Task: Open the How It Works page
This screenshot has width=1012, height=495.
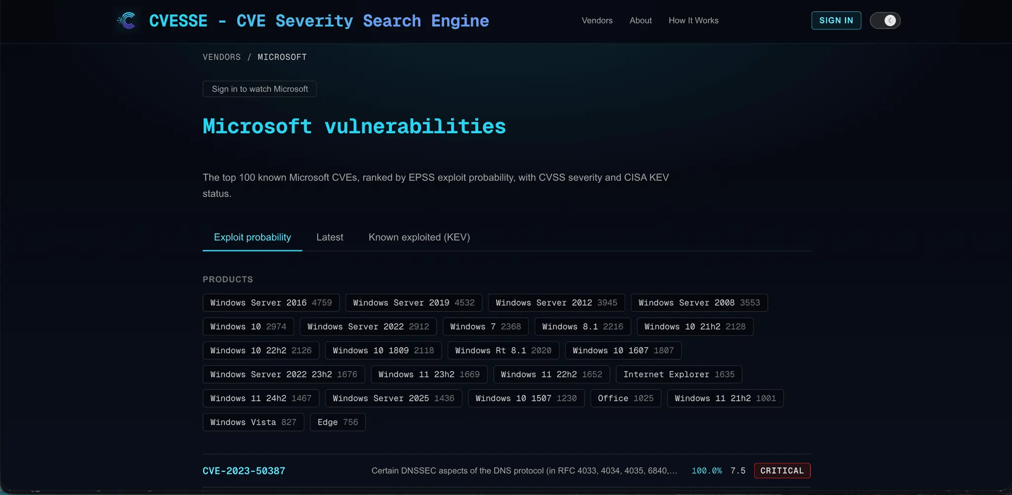Action: click(693, 20)
